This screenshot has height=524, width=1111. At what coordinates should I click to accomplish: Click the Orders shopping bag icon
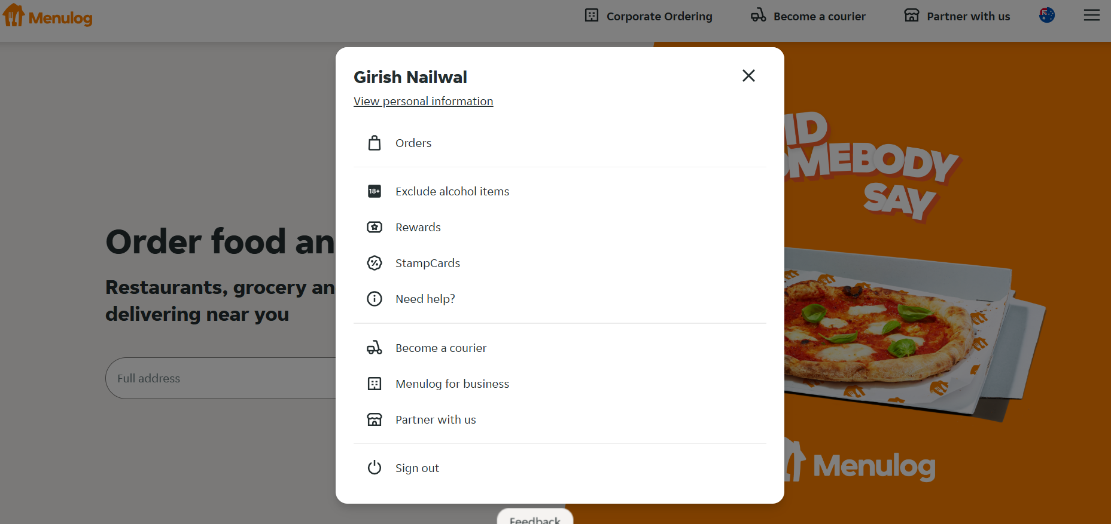[375, 143]
